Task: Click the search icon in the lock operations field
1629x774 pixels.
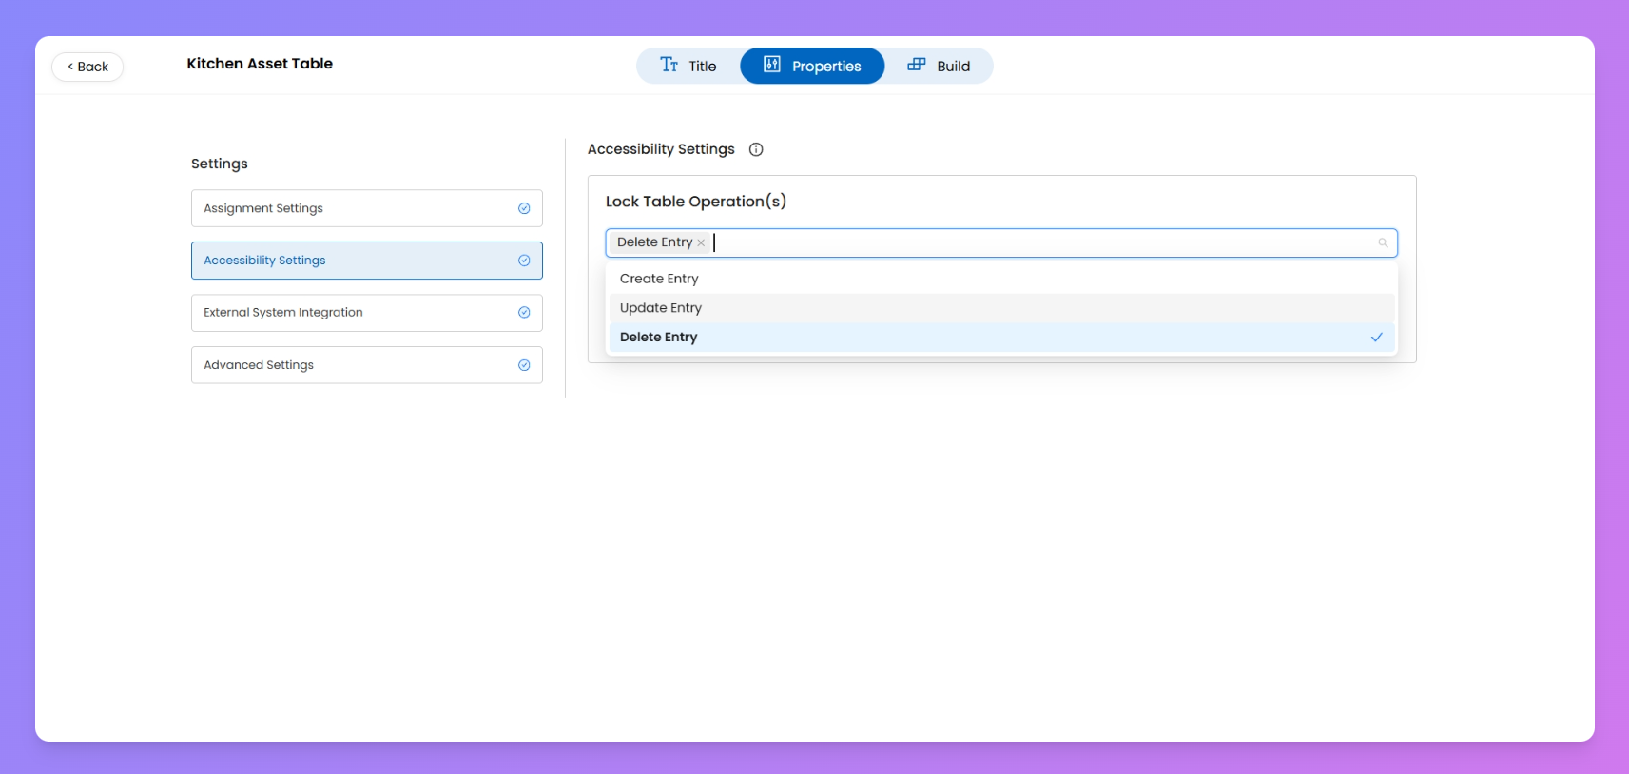Action: [x=1383, y=242]
